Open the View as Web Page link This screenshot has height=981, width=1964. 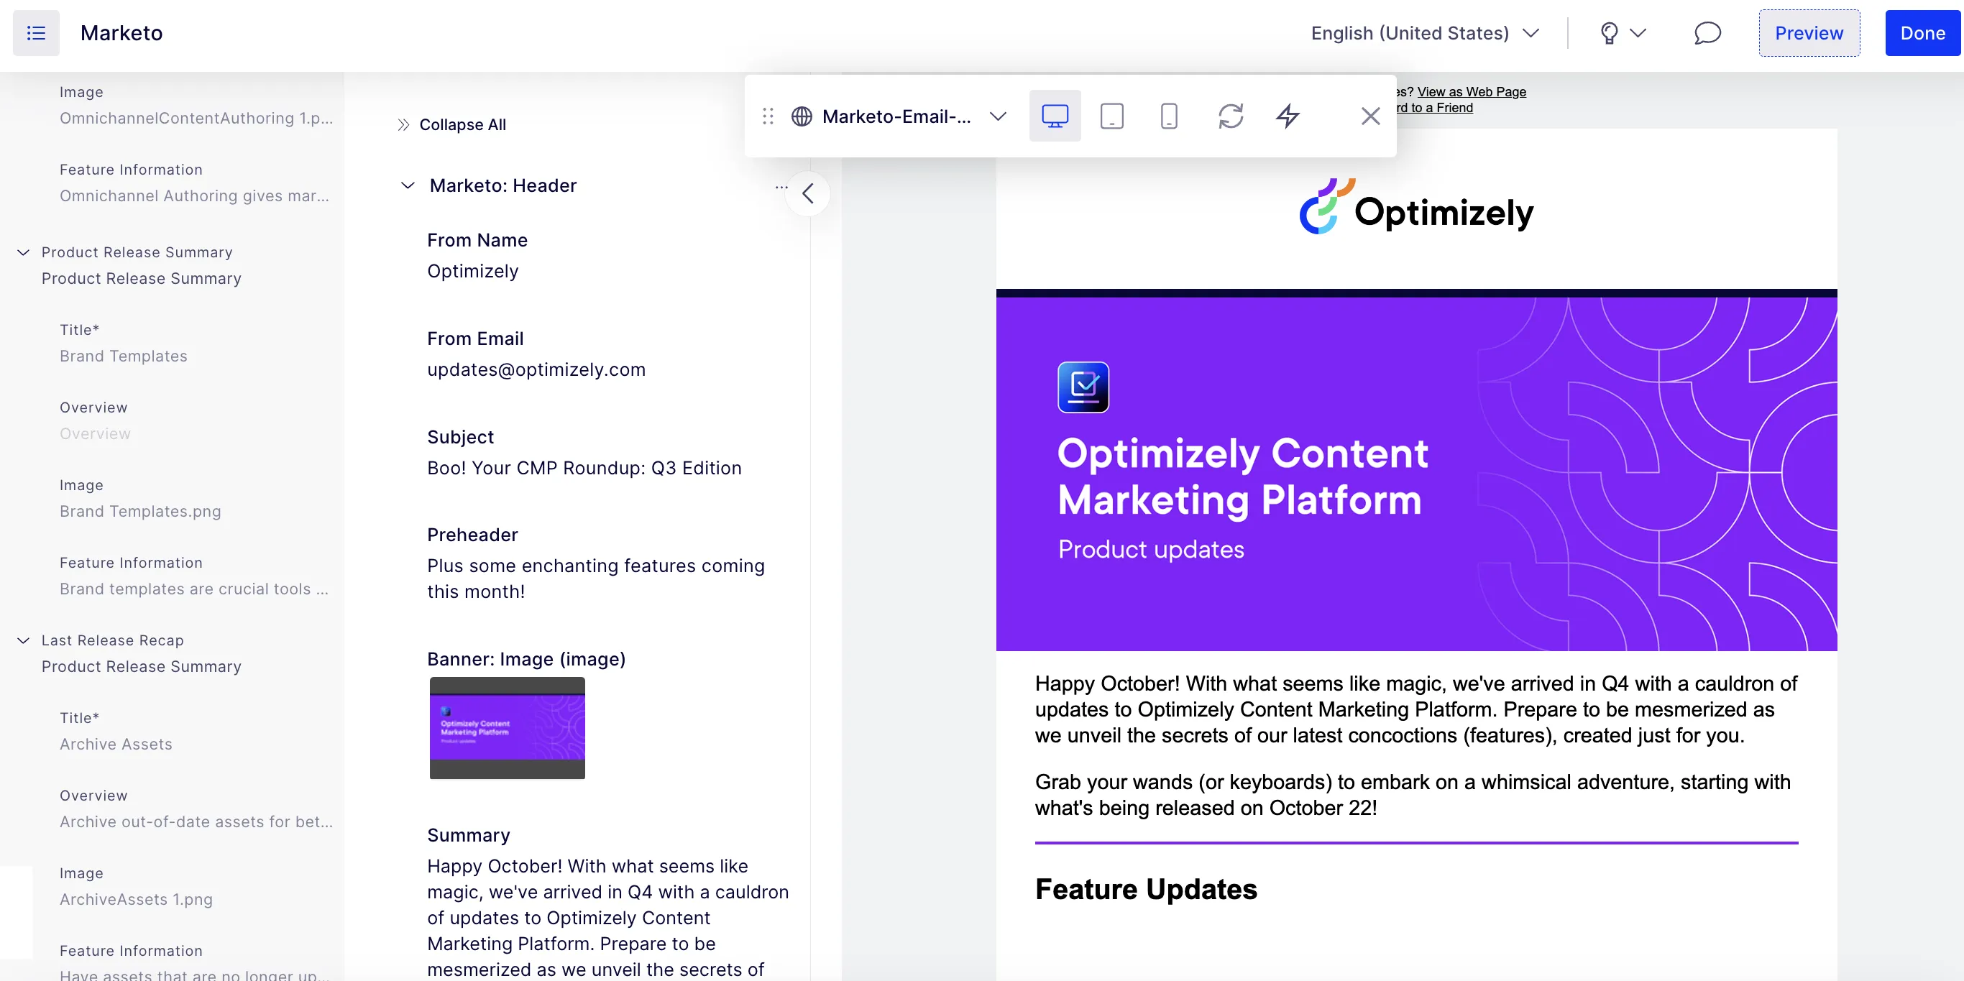coord(1472,91)
